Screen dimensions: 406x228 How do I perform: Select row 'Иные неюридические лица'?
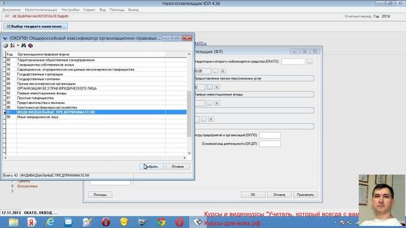[96, 117]
